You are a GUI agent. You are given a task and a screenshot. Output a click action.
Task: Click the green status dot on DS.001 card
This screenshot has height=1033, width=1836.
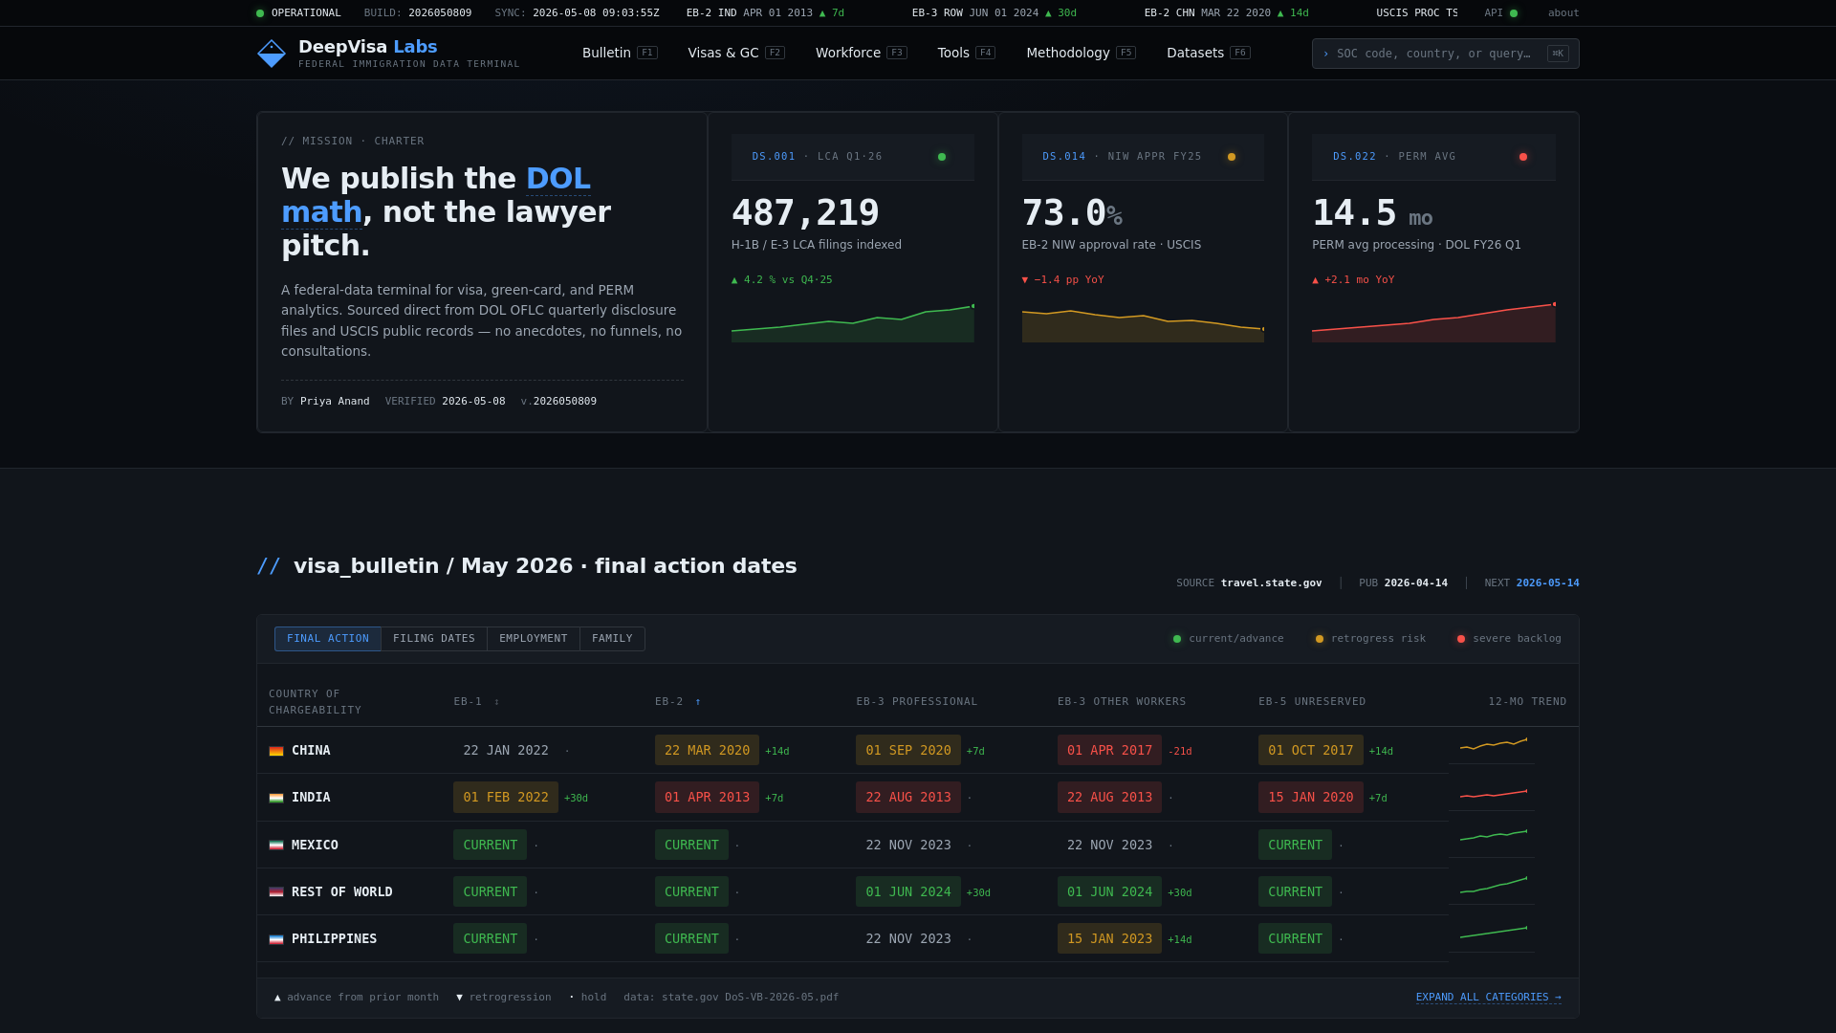click(942, 157)
